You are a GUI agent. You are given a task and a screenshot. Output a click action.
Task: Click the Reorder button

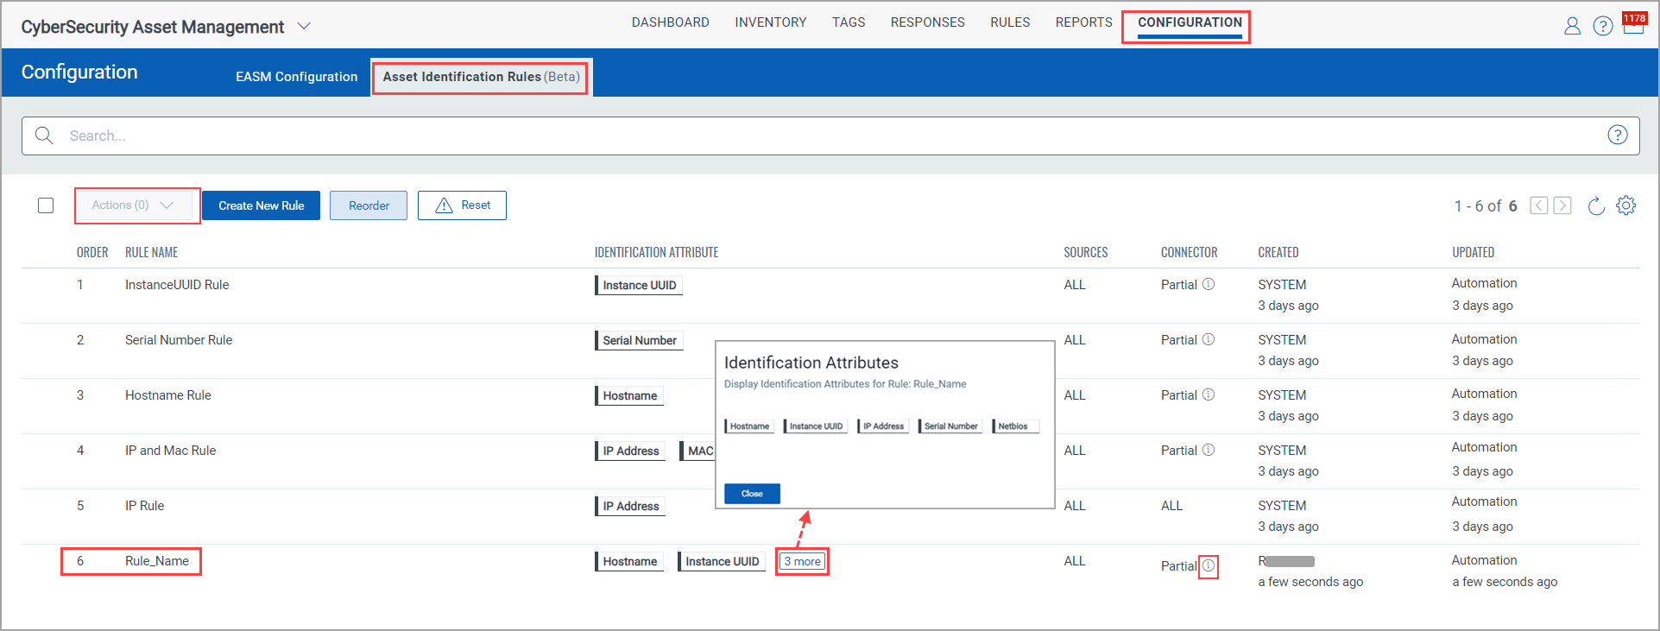(369, 205)
